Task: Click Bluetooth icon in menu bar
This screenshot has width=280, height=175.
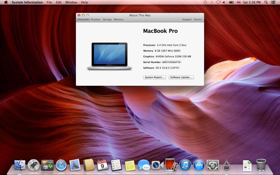Action: tap(212, 2)
